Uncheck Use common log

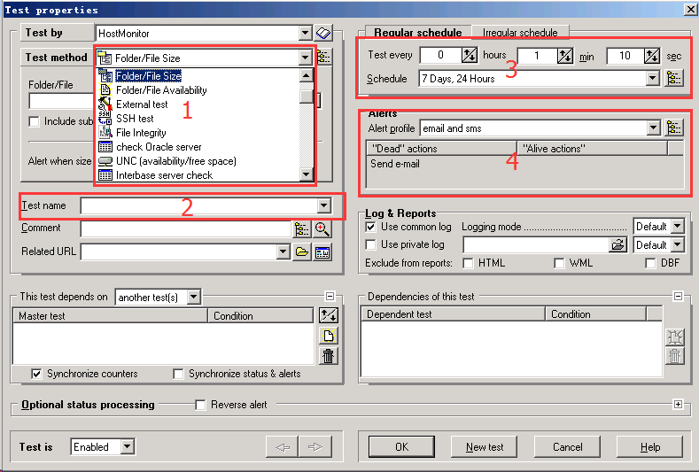pos(371,227)
